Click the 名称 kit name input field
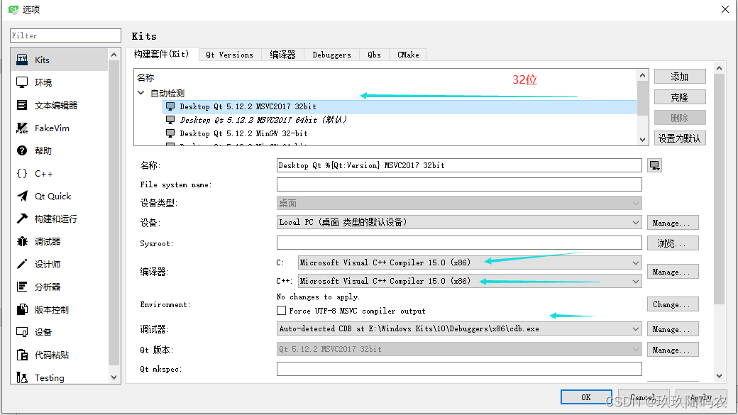The height and width of the screenshot is (415, 738). 459,165
